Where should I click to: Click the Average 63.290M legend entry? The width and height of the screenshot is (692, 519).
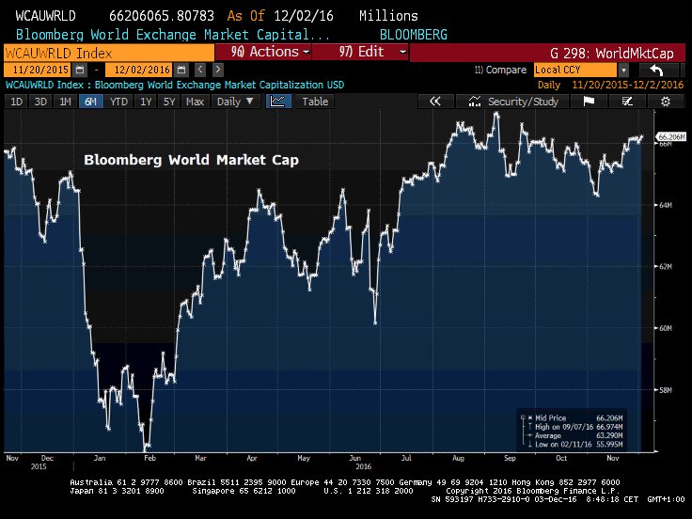coord(578,435)
